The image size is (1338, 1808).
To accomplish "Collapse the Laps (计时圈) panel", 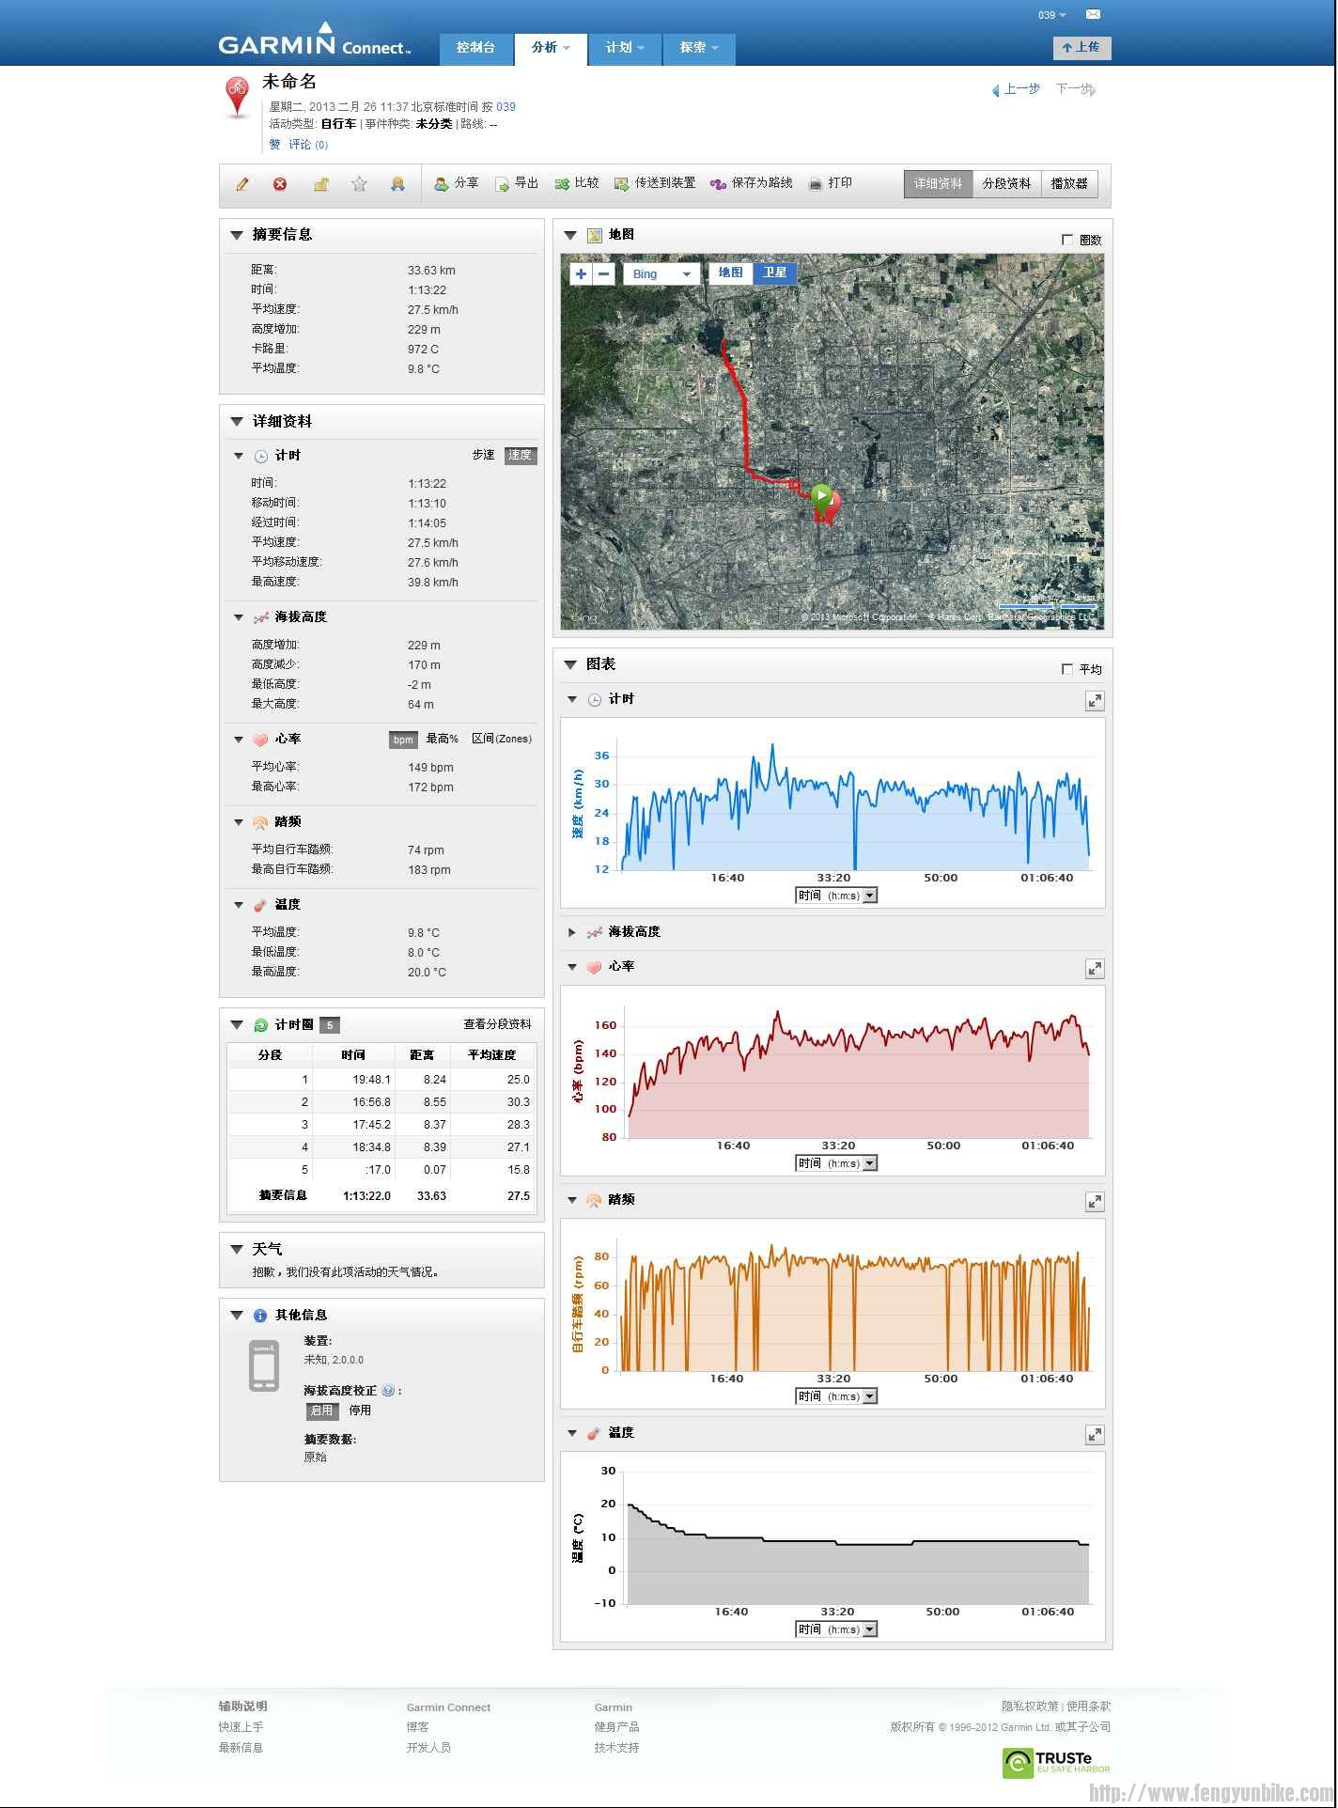I will point(237,1025).
